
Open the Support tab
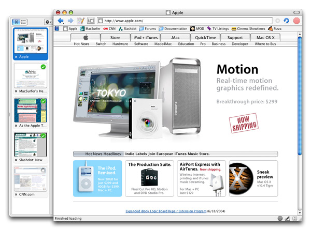click(235, 37)
